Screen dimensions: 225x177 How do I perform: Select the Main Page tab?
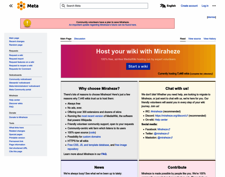pos(66,39)
